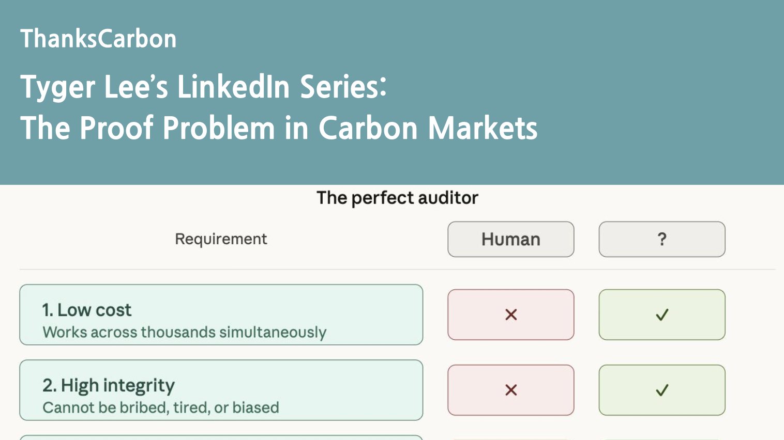This screenshot has height=440, width=784.
Task: Select the "1. Low cost" requirement heading
Action: point(87,310)
